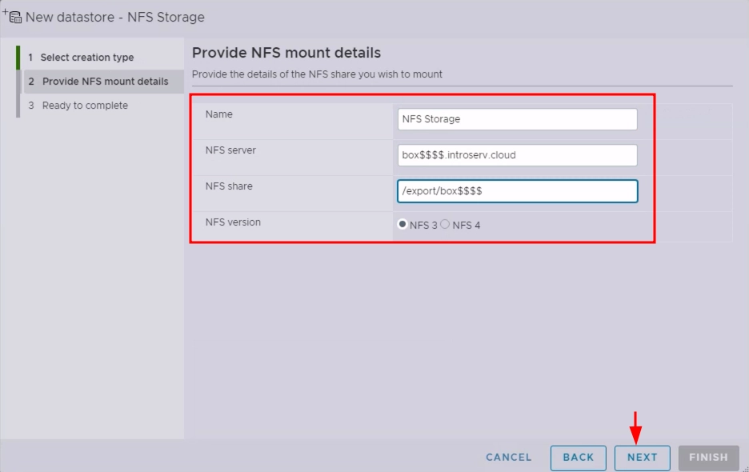Click the Name row label
749x472 pixels.
[x=219, y=114]
